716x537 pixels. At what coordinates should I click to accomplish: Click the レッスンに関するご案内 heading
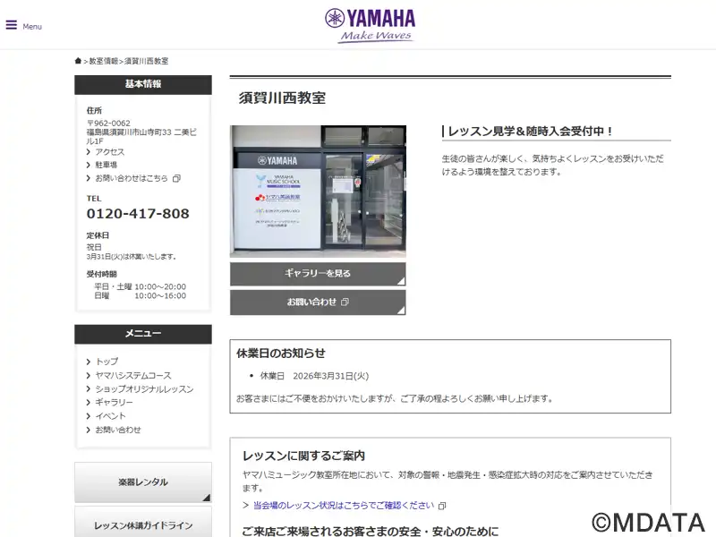(x=303, y=456)
